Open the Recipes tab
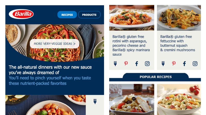 pos(67,15)
